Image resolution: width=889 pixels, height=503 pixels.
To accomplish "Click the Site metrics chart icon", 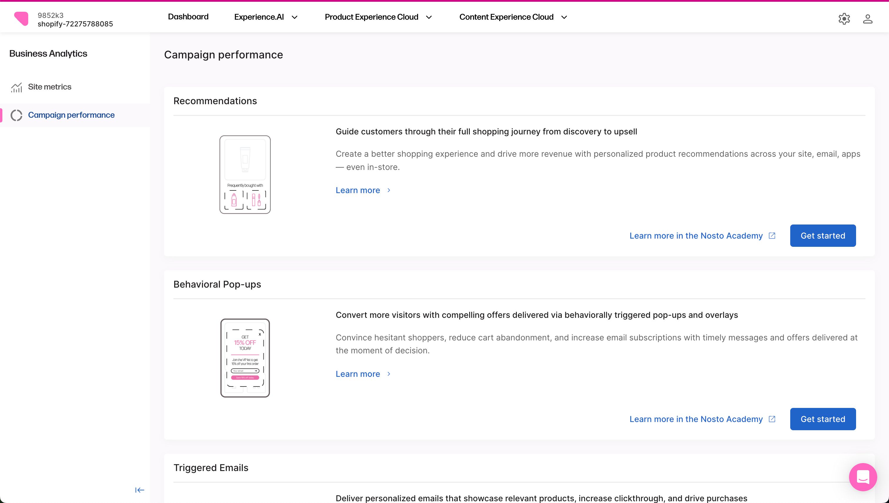I will point(16,87).
